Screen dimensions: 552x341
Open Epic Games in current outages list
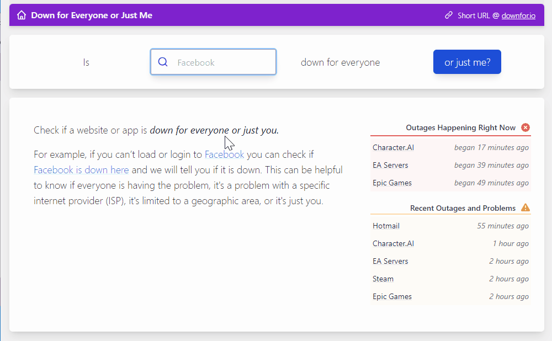392,183
